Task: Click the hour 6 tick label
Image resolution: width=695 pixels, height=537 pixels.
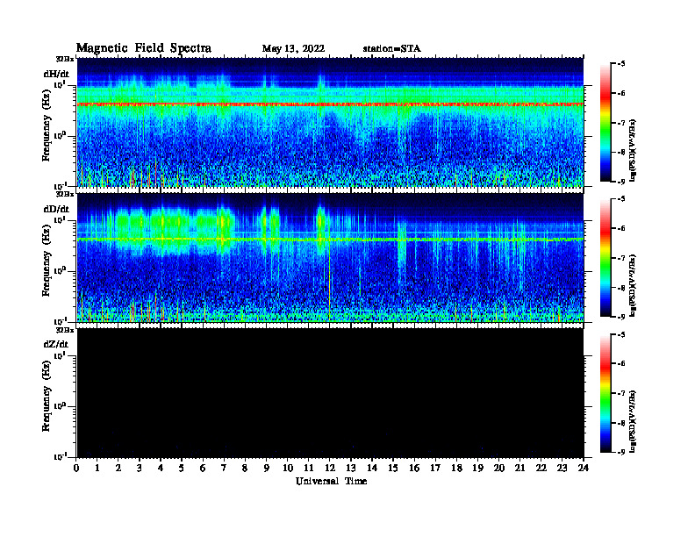Action: tap(203, 469)
